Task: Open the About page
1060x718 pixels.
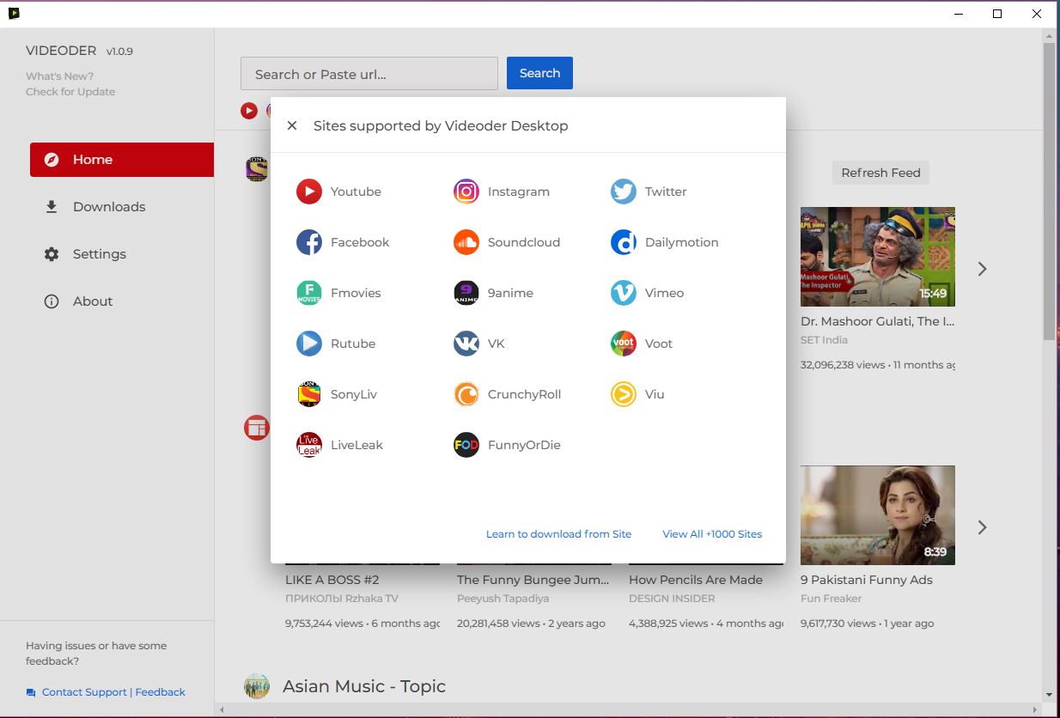Action: tap(93, 301)
